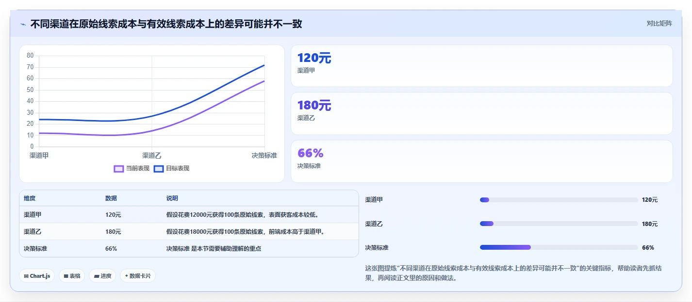Viewport: 692px width, 302px height.
Task: Click 渠道乙 cell in the table
Action: point(33,232)
